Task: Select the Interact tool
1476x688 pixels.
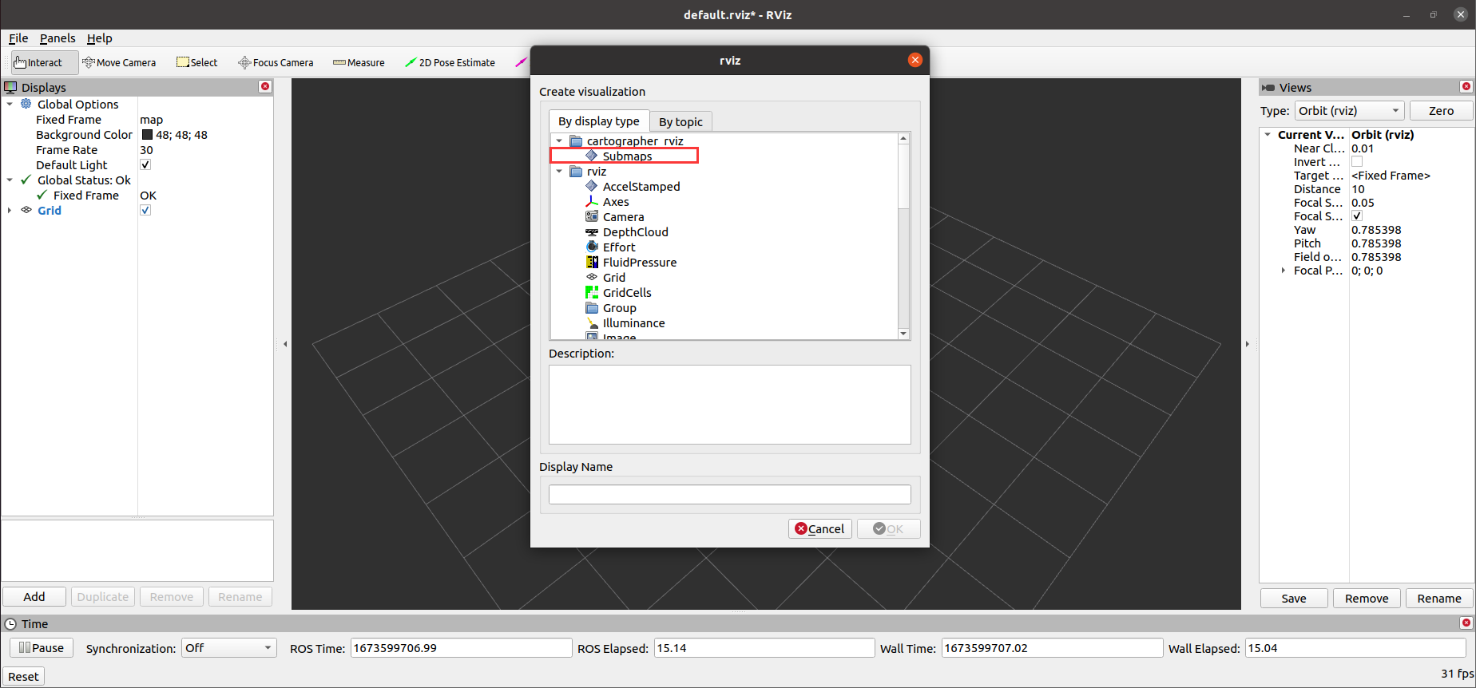Action: [x=44, y=62]
